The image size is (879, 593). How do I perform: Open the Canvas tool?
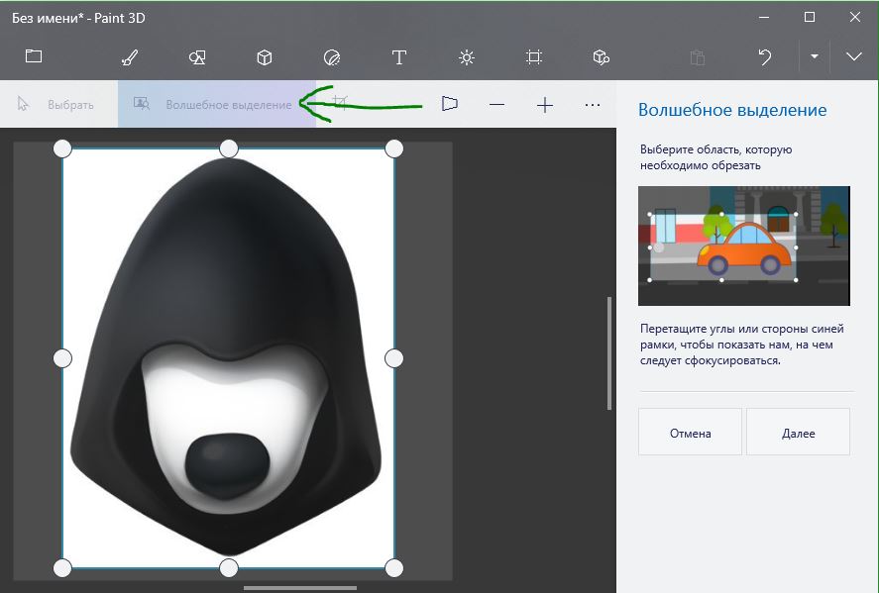click(x=534, y=57)
